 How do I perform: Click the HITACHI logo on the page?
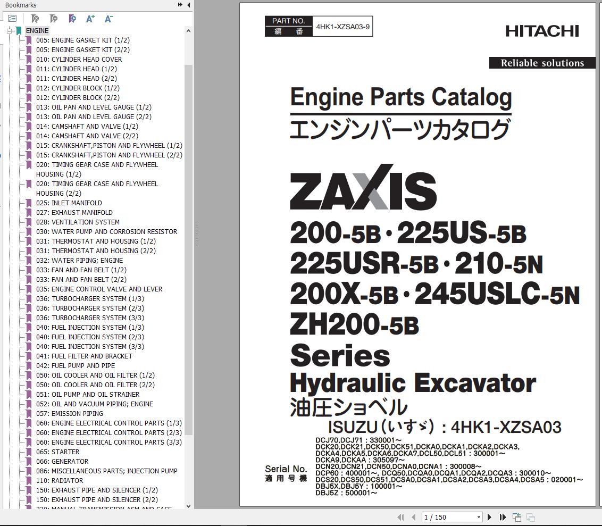[x=542, y=31]
